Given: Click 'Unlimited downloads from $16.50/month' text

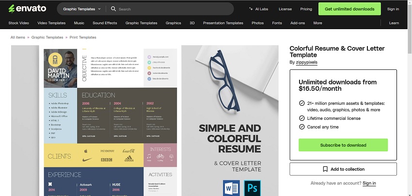Looking at the screenshot, I should (338, 85).
